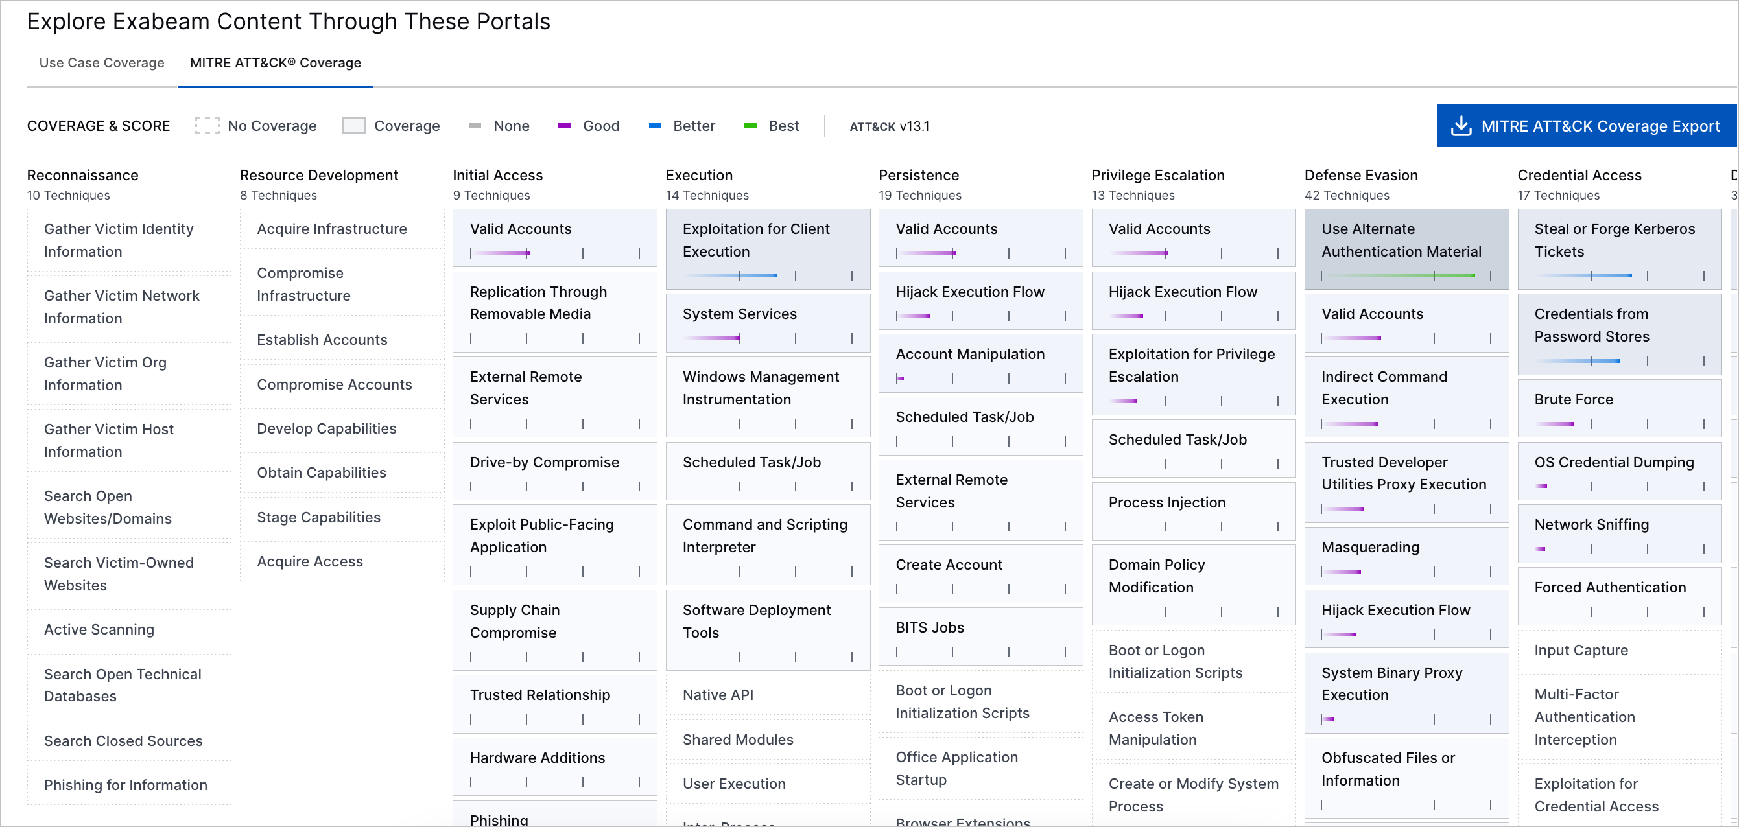Image resolution: width=1739 pixels, height=827 pixels.
Task: Open Software Deployment Tools card
Action: (x=768, y=631)
